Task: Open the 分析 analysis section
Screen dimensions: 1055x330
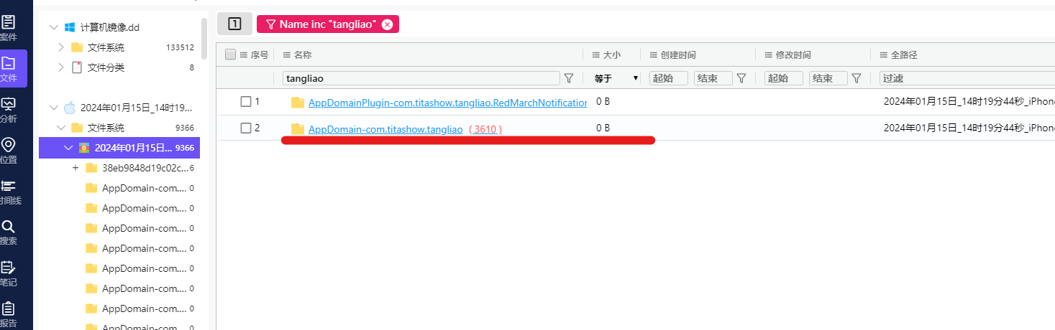Action: (x=9, y=110)
